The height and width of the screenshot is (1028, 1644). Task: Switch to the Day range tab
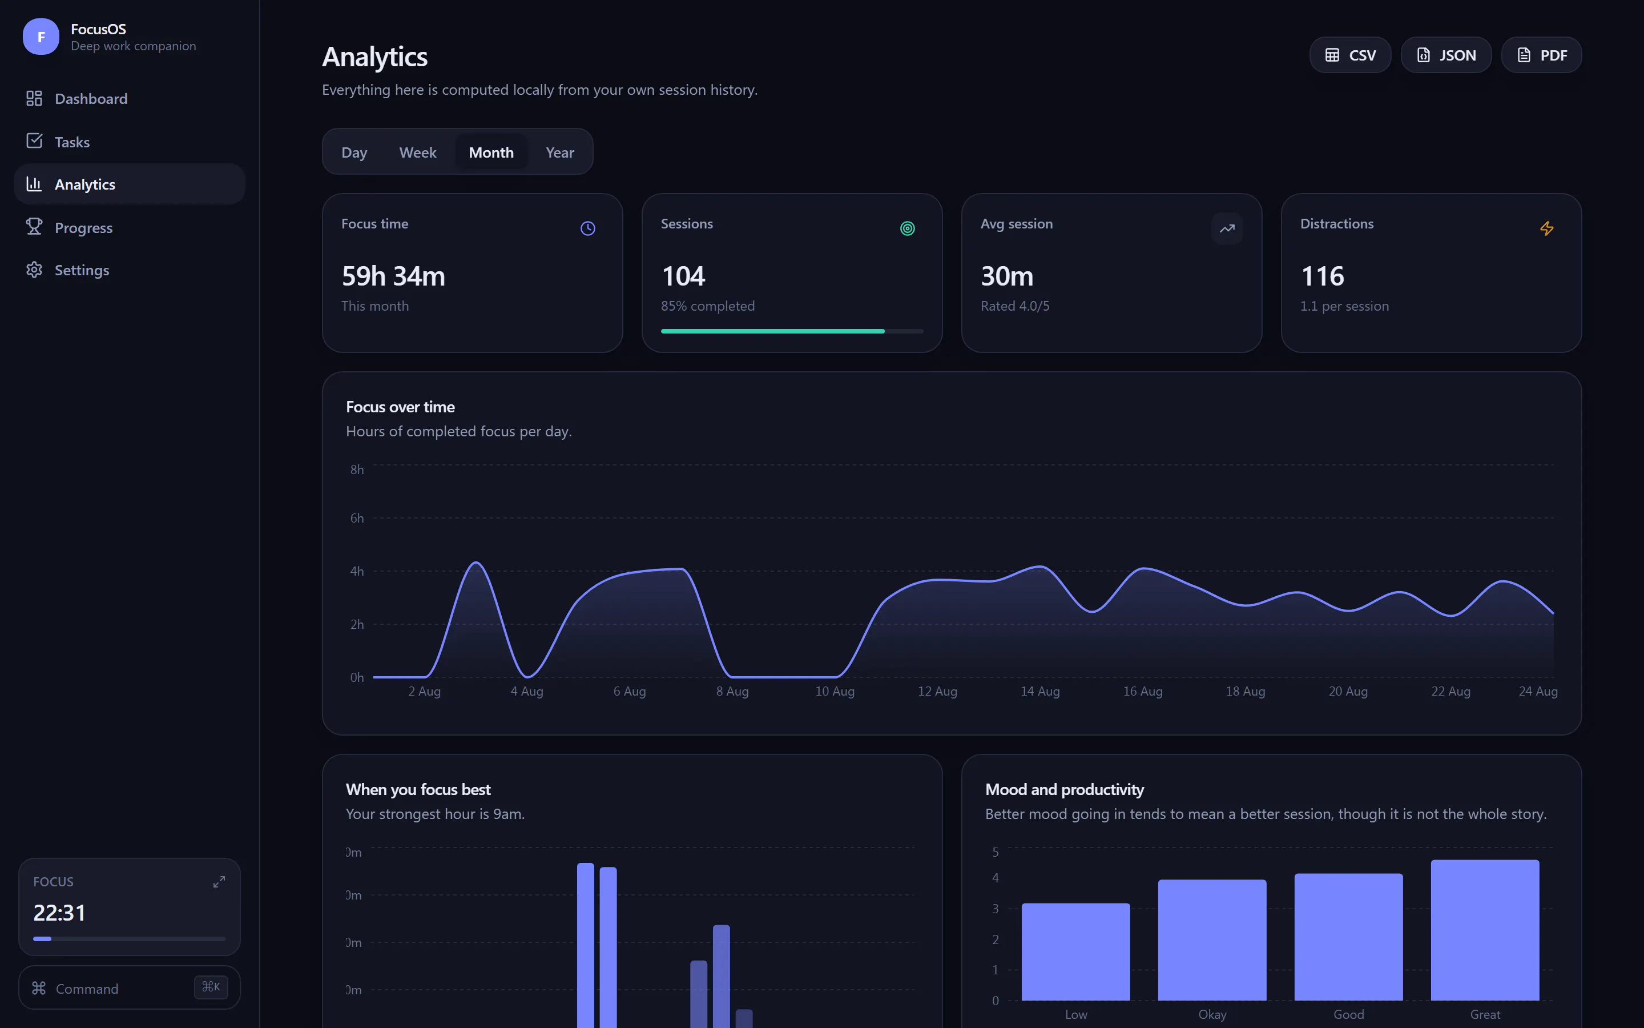[354, 152]
